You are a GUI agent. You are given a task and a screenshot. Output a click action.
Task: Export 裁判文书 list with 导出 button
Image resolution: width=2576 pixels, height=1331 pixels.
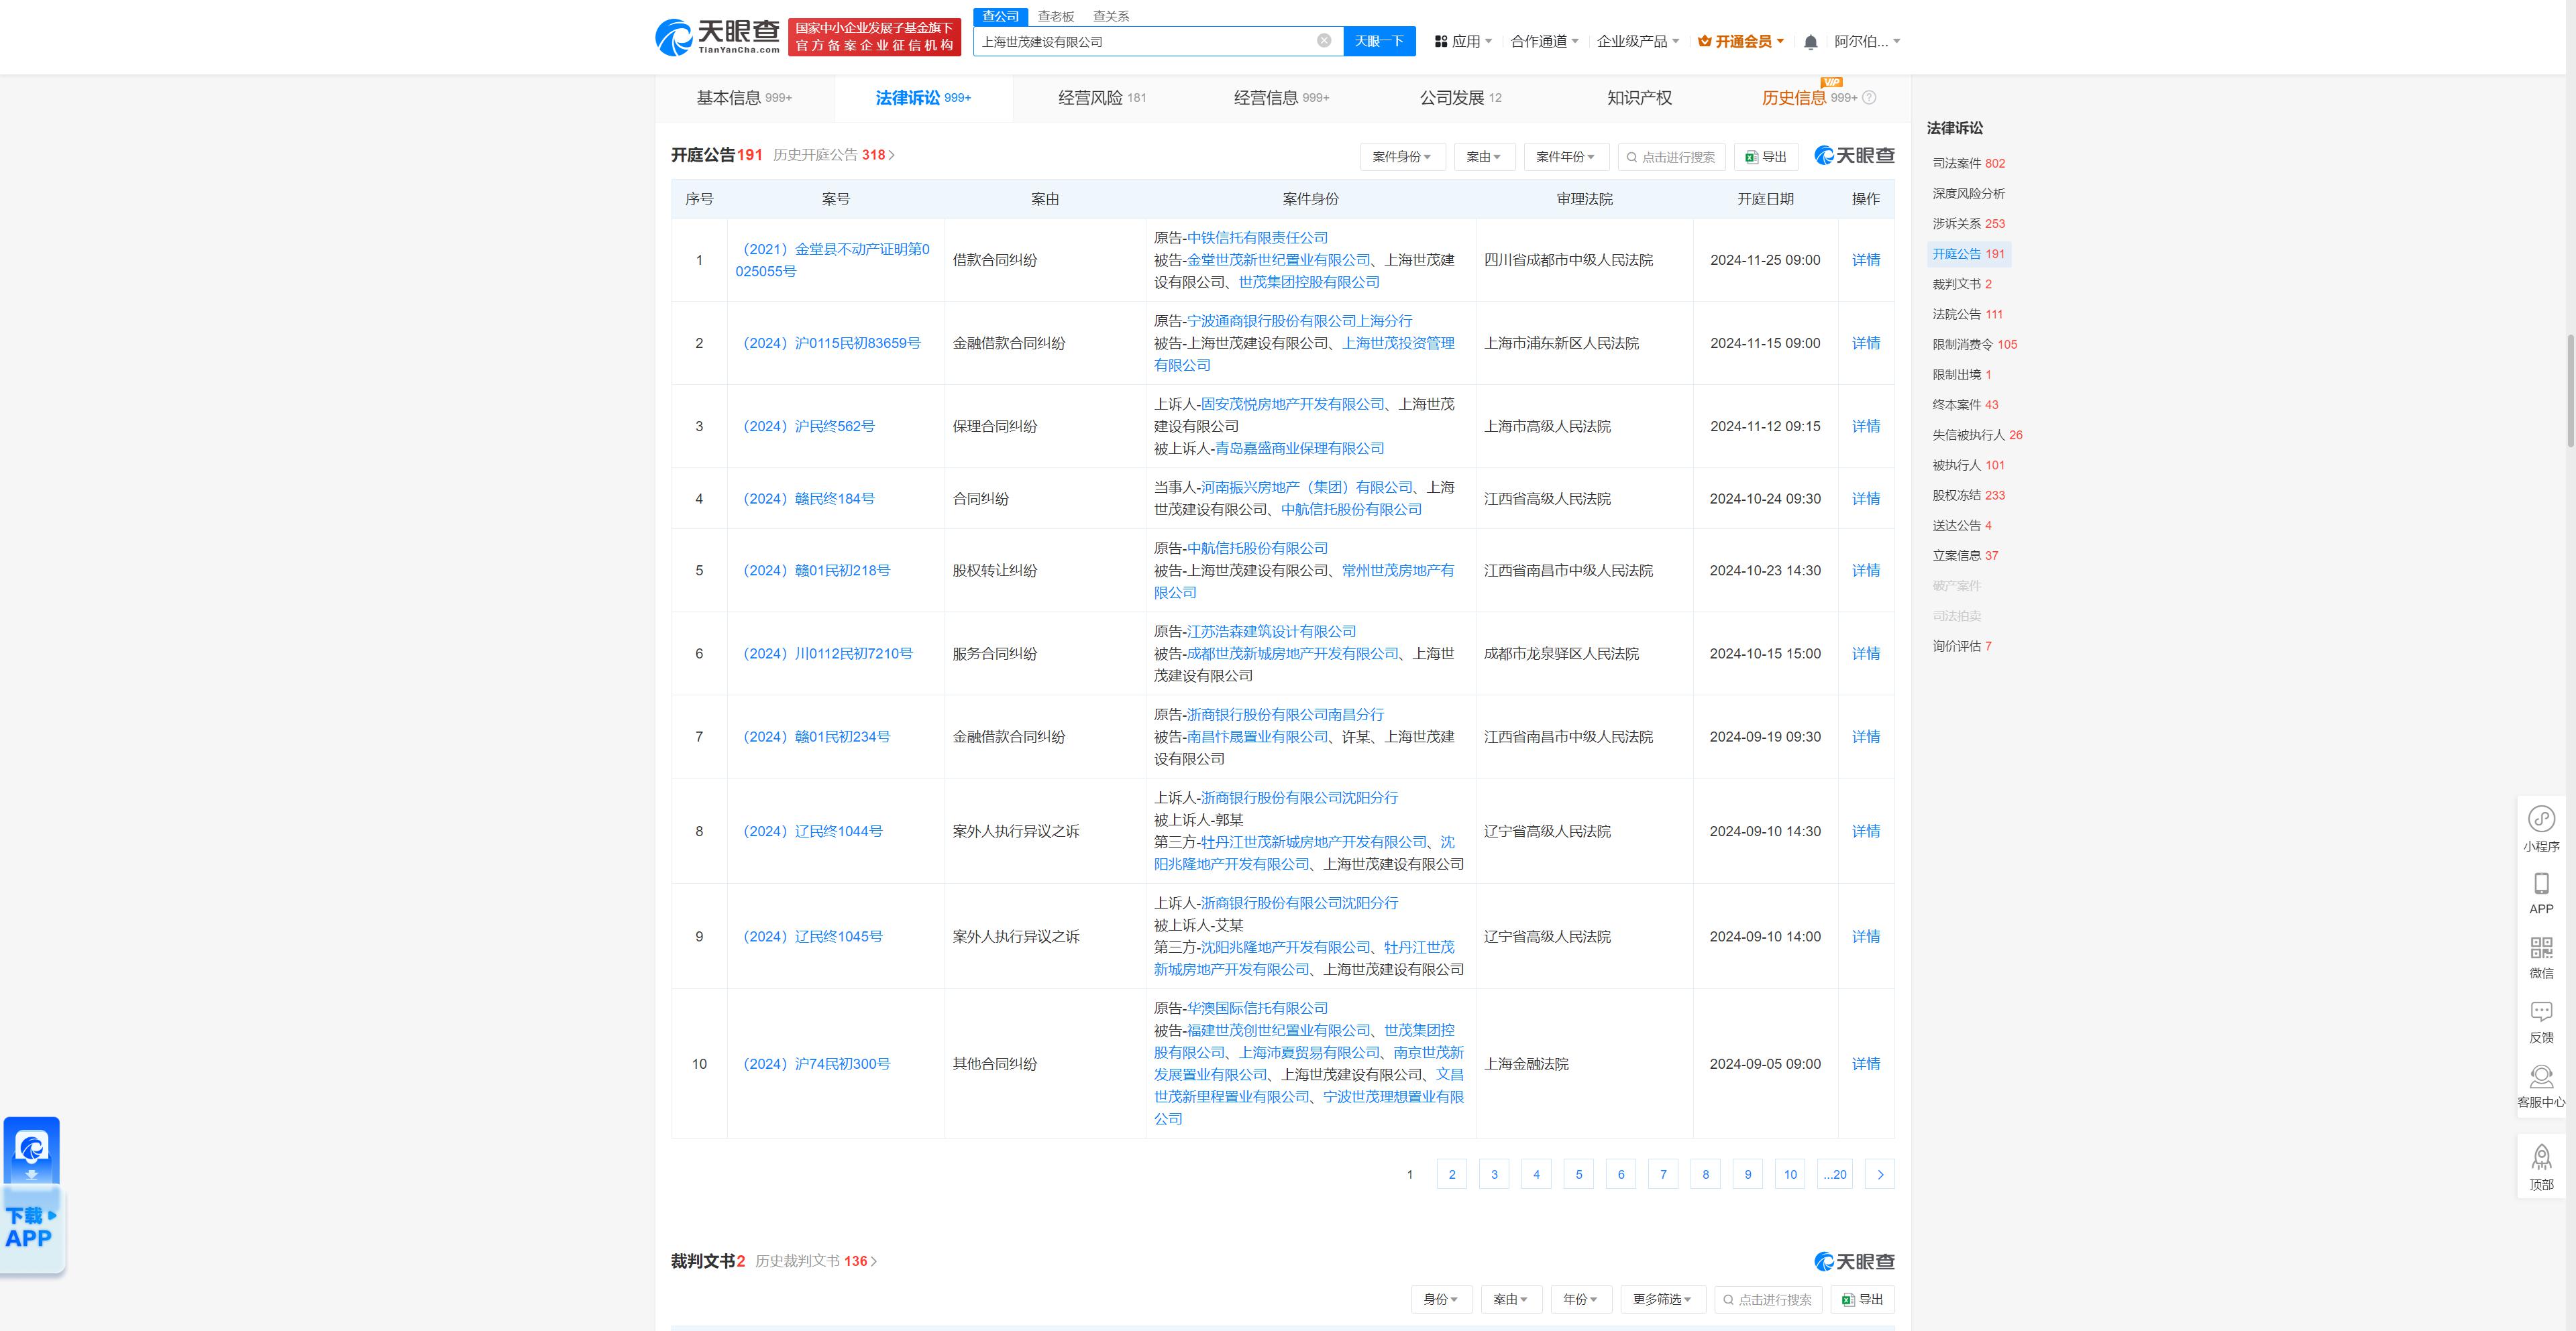pyautogui.click(x=1863, y=1299)
